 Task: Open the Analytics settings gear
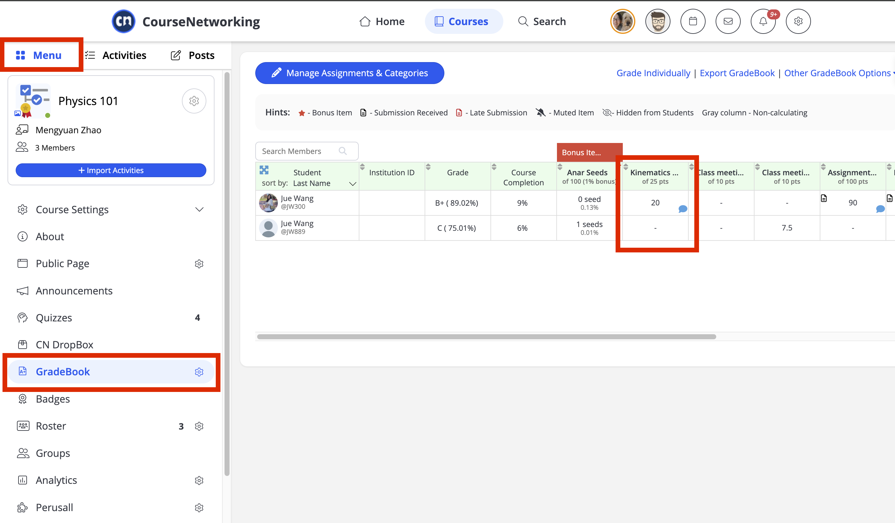pyautogui.click(x=199, y=480)
